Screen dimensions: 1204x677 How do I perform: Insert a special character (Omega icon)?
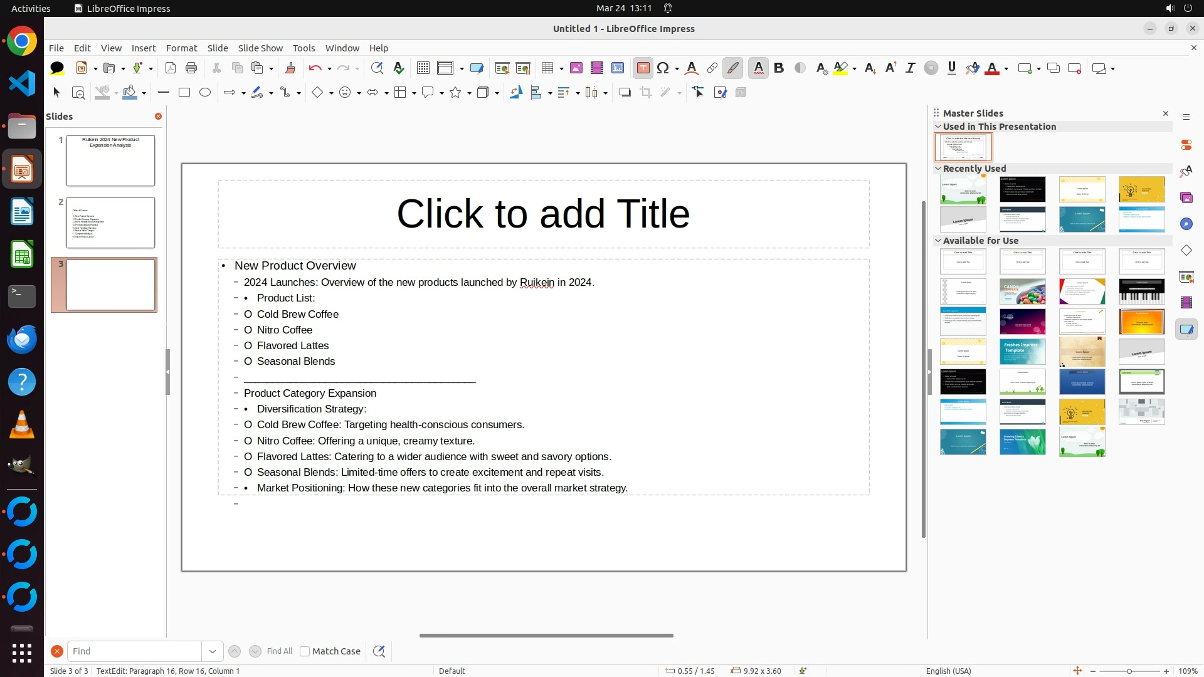(x=663, y=68)
